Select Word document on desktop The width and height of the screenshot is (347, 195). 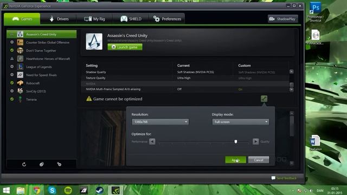(316, 143)
